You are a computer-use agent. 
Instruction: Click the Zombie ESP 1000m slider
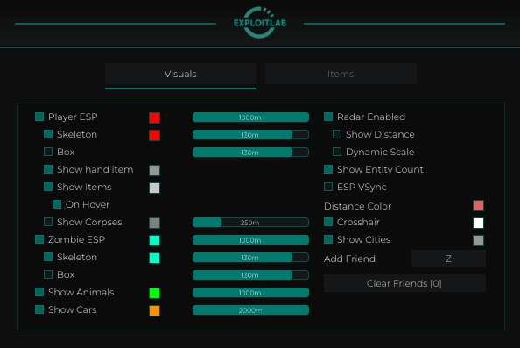(x=250, y=240)
